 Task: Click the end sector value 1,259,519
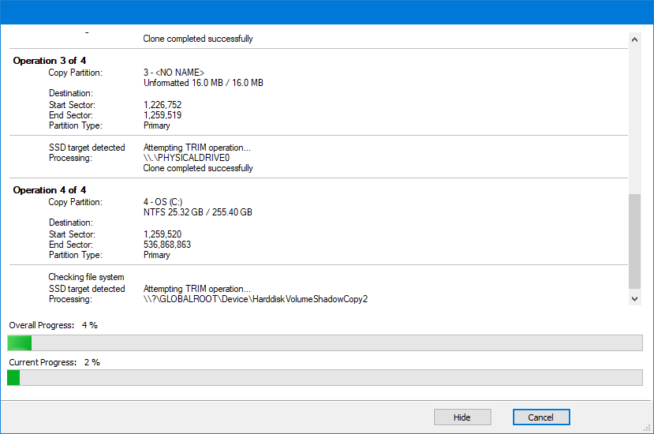163,115
